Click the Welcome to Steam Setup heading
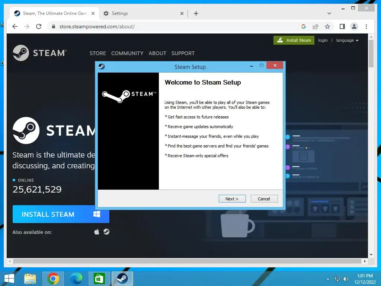This screenshot has height=286, width=381. click(x=203, y=82)
